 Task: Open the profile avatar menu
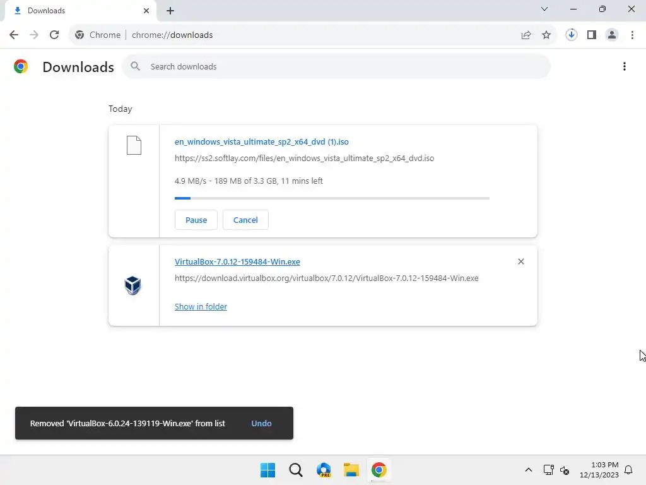(x=612, y=35)
